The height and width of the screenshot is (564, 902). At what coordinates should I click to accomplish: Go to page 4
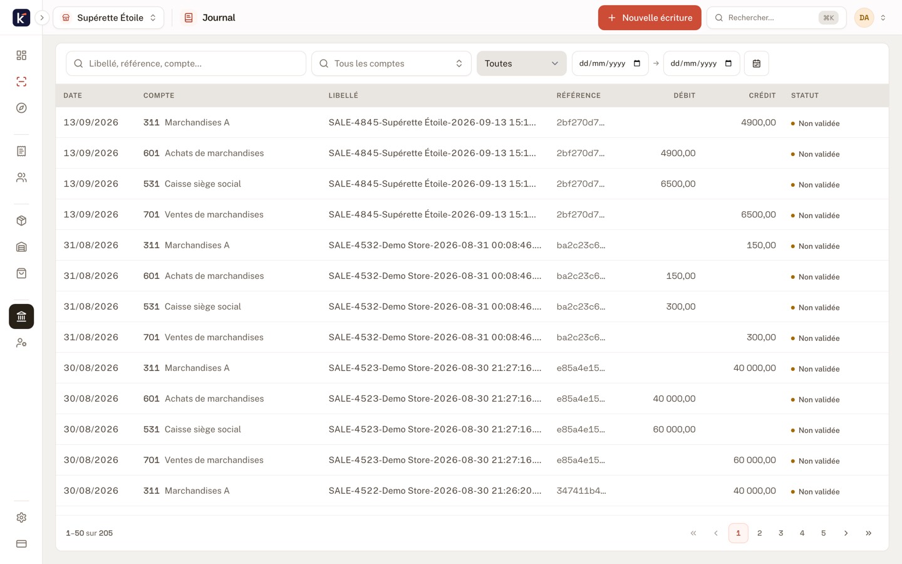[x=802, y=533]
